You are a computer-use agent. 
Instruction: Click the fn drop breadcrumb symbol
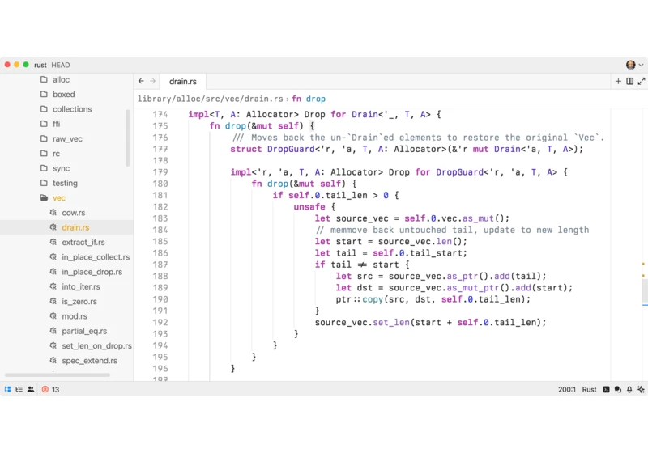(x=309, y=99)
